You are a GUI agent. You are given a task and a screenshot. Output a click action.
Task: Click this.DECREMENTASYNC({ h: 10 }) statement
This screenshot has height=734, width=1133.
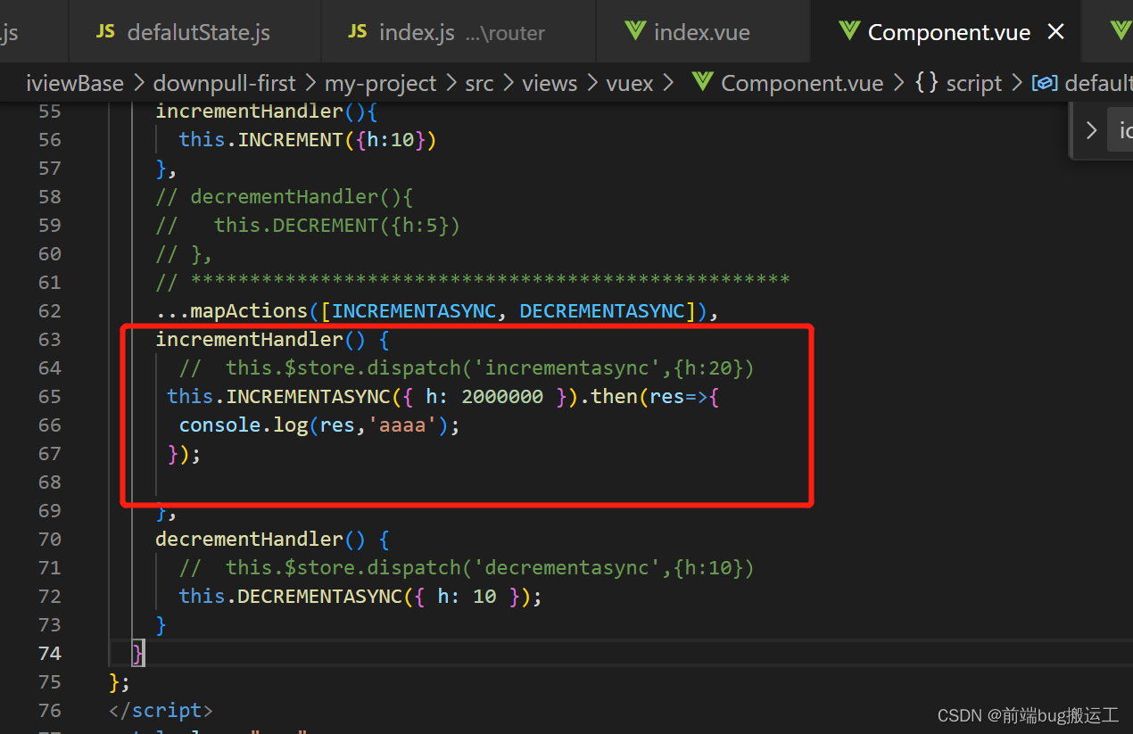pyautogui.click(x=360, y=597)
